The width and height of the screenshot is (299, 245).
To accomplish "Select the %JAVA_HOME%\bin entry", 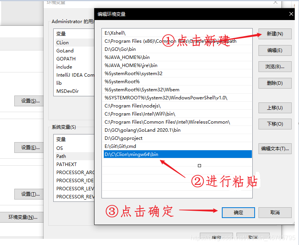I will [177, 57].
